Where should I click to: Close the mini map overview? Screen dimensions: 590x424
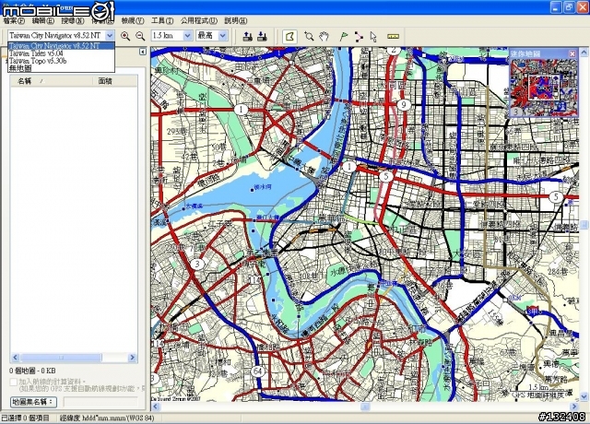click(572, 53)
